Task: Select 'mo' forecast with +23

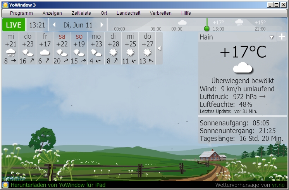Action: coord(96,48)
